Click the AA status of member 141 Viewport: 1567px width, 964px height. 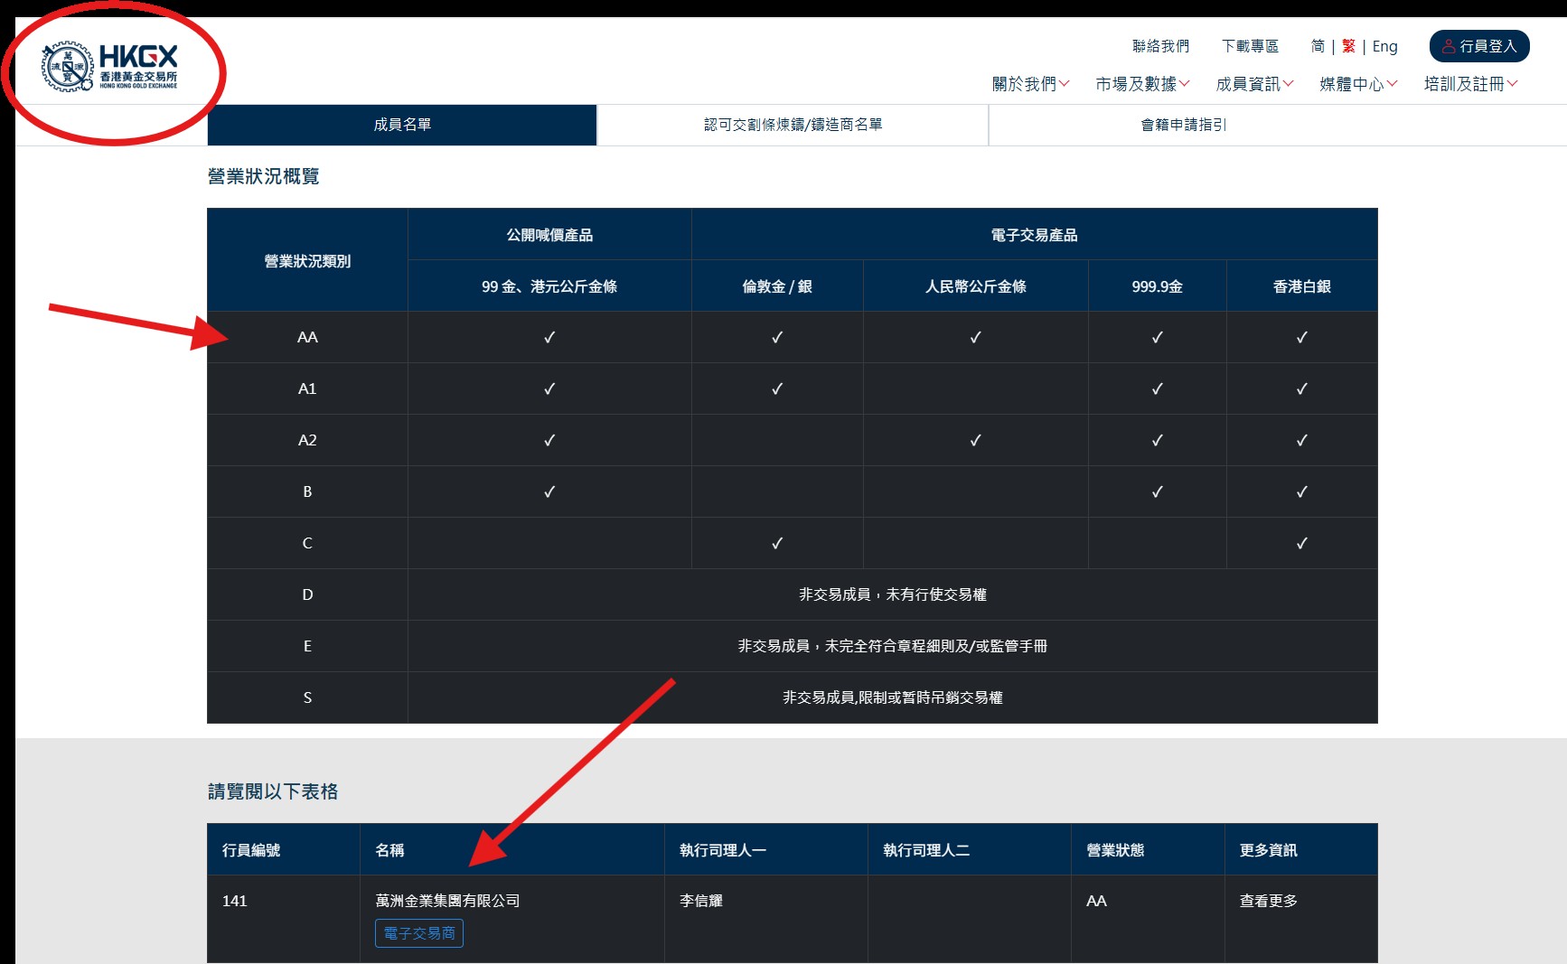click(x=1096, y=901)
